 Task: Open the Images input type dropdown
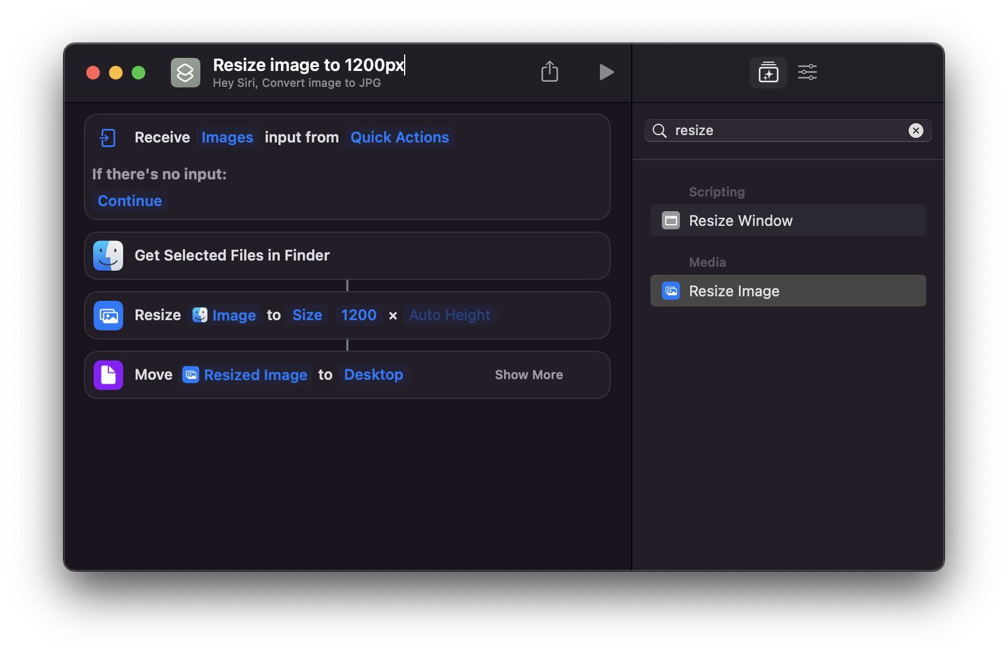pos(227,137)
